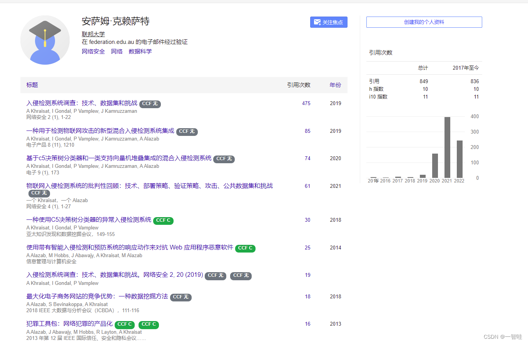
Task: Click CCF 无 badge on the 475-citation paper
Action: 150,104
